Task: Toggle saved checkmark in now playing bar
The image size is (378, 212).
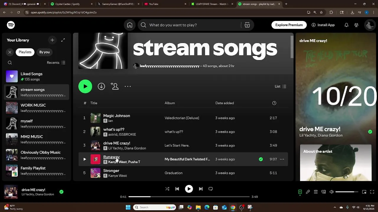Action: (x=61, y=192)
